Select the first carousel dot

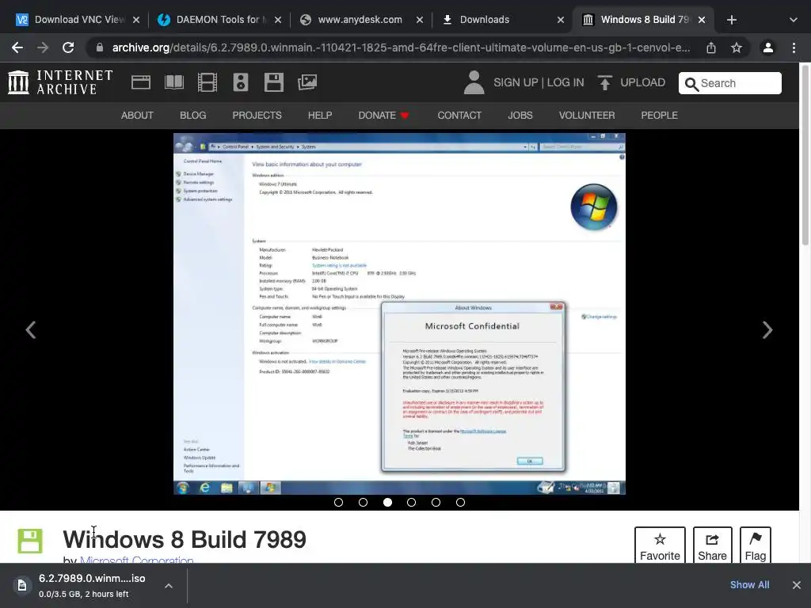(x=339, y=503)
